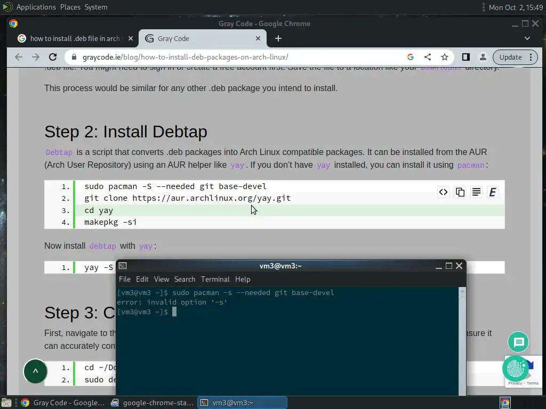The image size is (546, 409).
Task: Open terminal Search menu
Action: (x=184, y=279)
